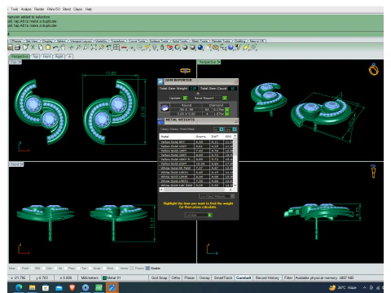This screenshot has width=391, height=293.
Task: Click the blue Help sphere toolbar icon
Action: pos(231,47)
